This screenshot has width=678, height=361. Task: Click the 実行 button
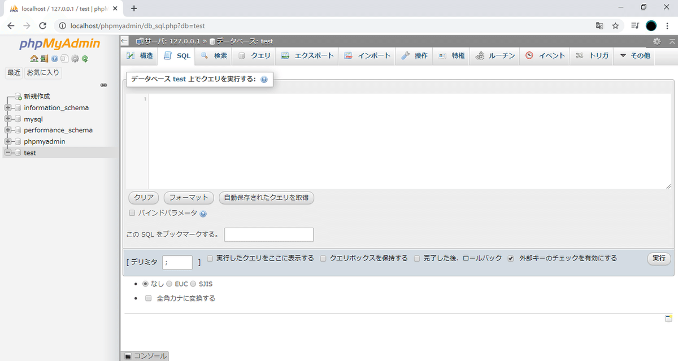(659, 258)
